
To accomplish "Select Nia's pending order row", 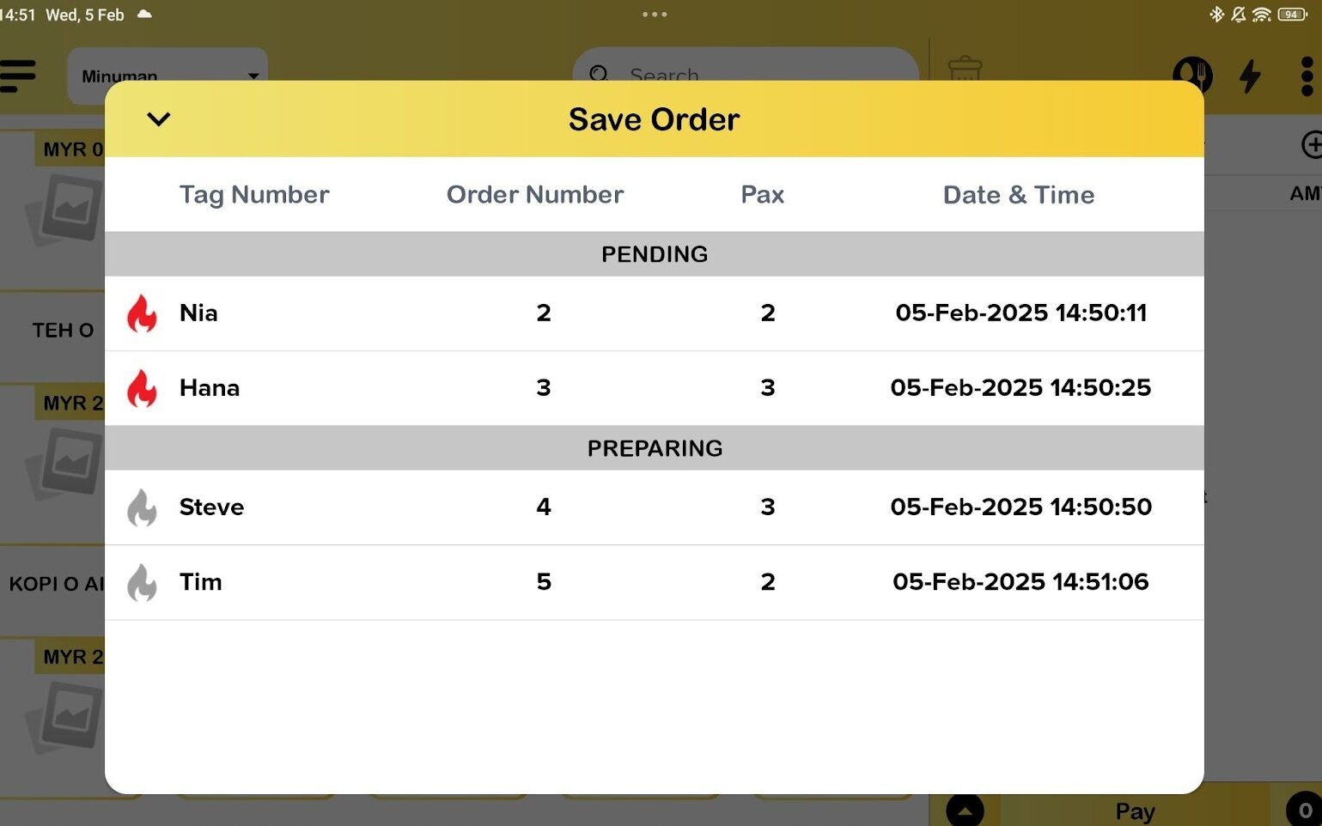I will (x=653, y=313).
